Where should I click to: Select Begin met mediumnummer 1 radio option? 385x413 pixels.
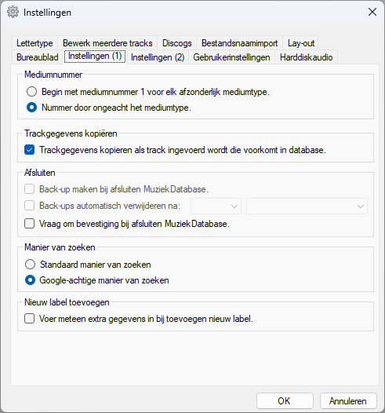click(31, 92)
